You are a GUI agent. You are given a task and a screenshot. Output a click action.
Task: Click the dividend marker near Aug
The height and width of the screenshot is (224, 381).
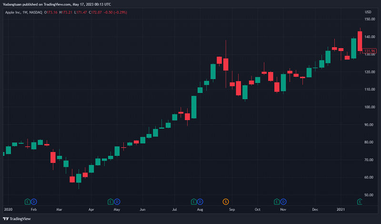click(200, 201)
